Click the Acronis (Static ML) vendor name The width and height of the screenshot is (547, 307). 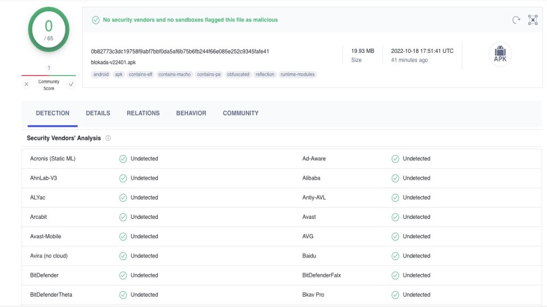click(52, 159)
